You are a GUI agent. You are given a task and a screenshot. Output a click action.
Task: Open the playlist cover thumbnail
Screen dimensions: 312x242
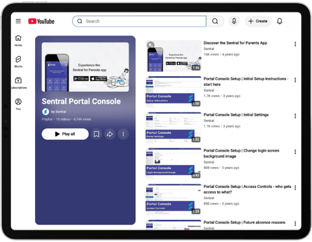(x=85, y=67)
